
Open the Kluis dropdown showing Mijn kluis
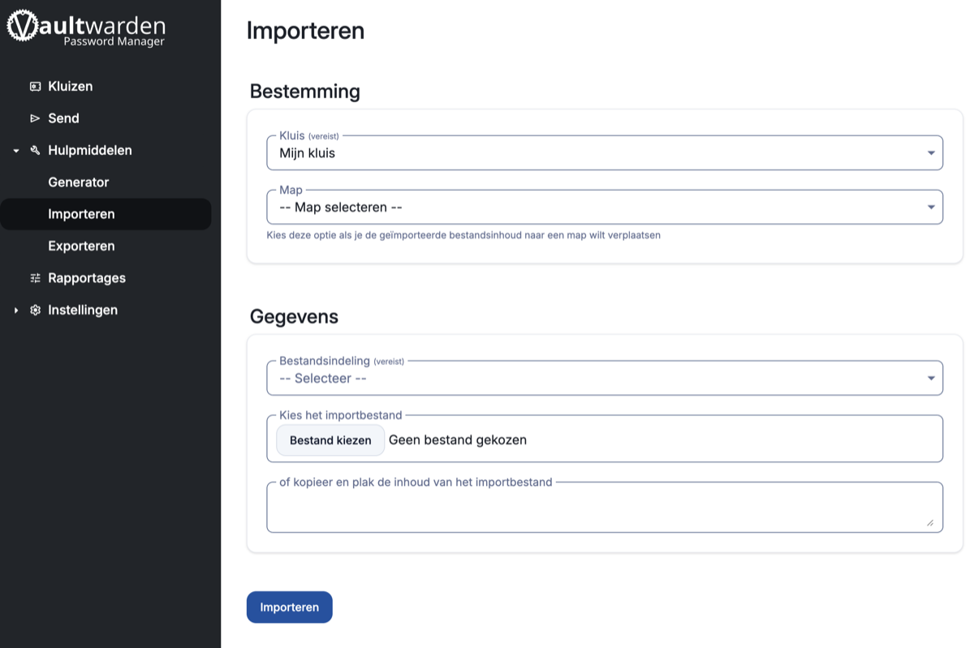(x=605, y=152)
